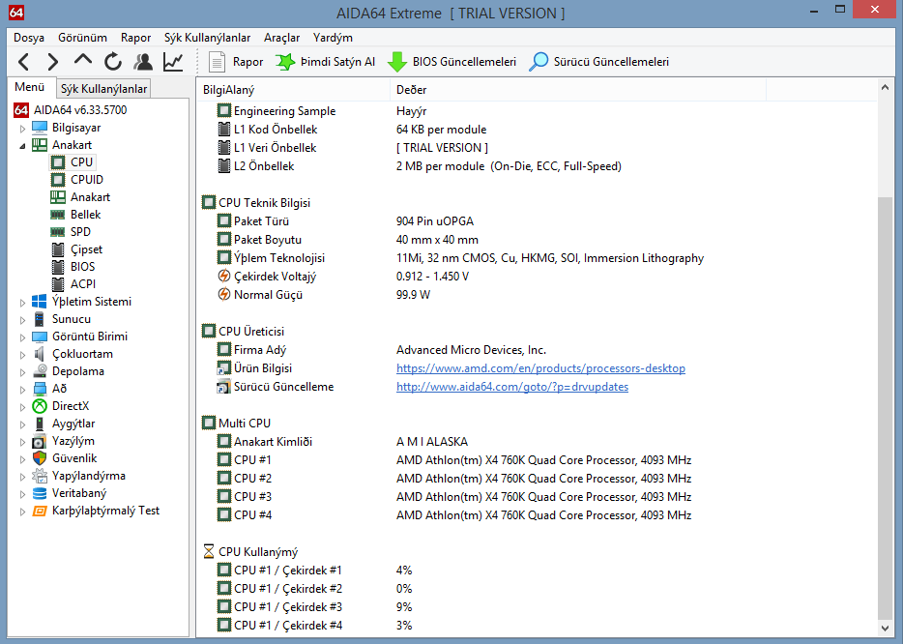903x644 pixels.
Task: Select the Normal Güçü row
Action: click(538, 295)
